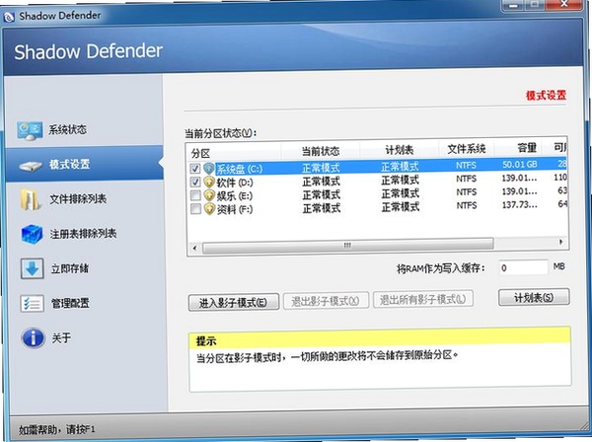Screen dimensions: 592x442
Task: Click the 关于 info icon
Action: point(33,337)
